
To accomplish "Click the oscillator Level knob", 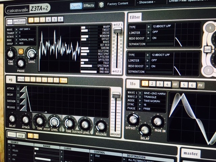I will pyautogui.click(x=32, y=54).
